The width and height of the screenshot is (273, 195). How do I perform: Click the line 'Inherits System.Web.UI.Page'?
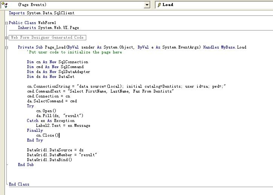pos(49,28)
